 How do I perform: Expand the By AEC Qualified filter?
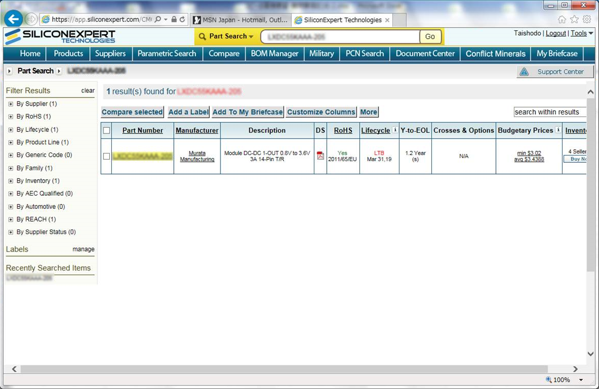(11, 194)
